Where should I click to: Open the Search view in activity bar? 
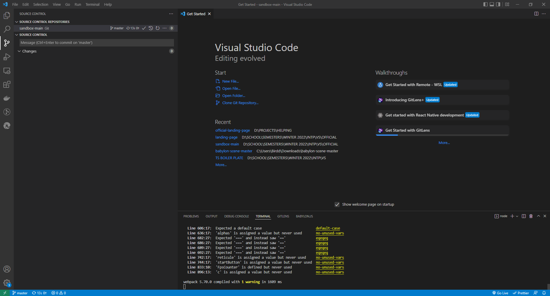pyautogui.click(x=7, y=29)
